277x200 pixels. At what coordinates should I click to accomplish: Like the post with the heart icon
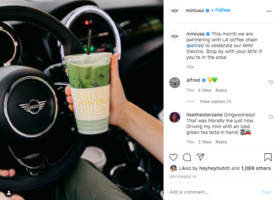pos(173,157)
